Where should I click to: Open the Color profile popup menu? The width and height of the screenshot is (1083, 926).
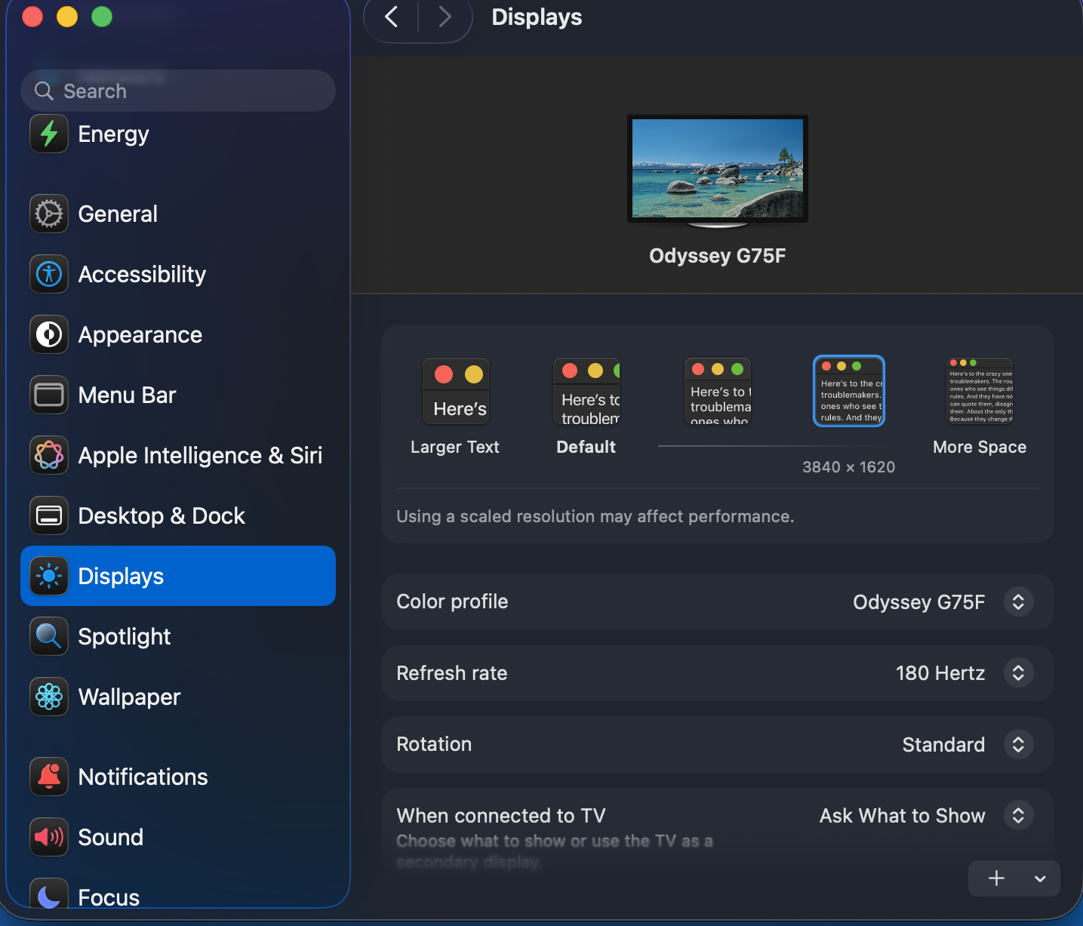(1018, 601)
